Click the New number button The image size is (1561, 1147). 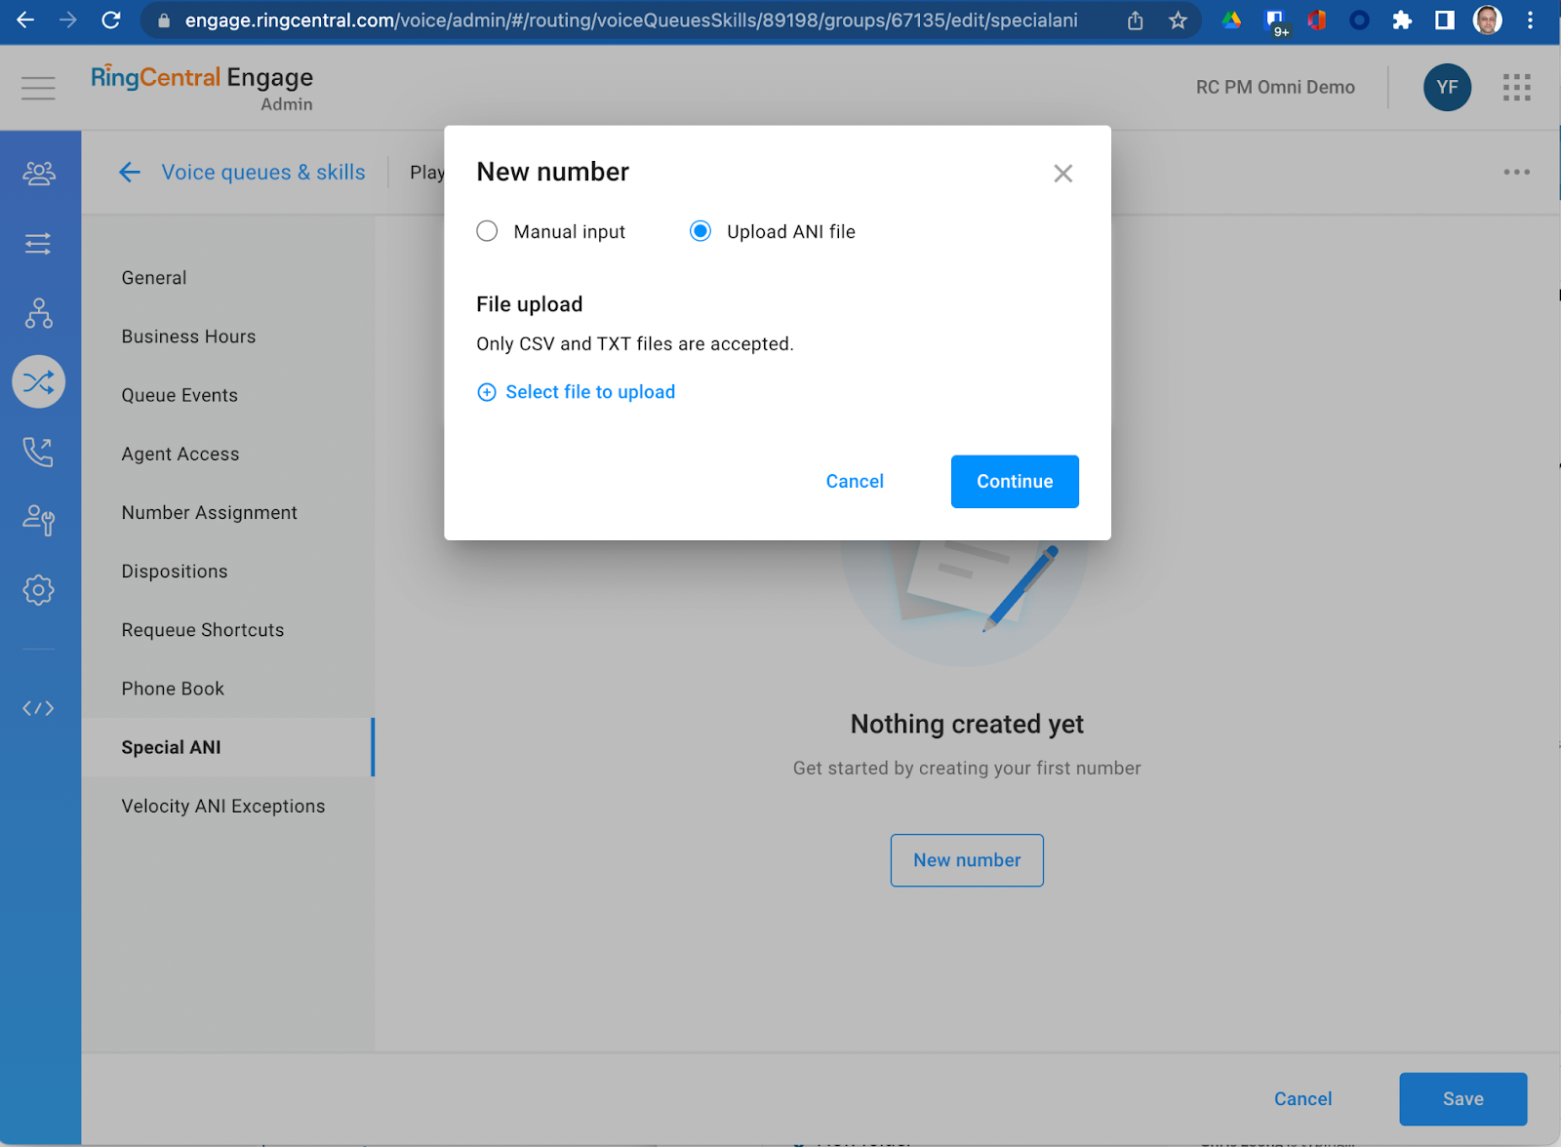click(967, 860)
